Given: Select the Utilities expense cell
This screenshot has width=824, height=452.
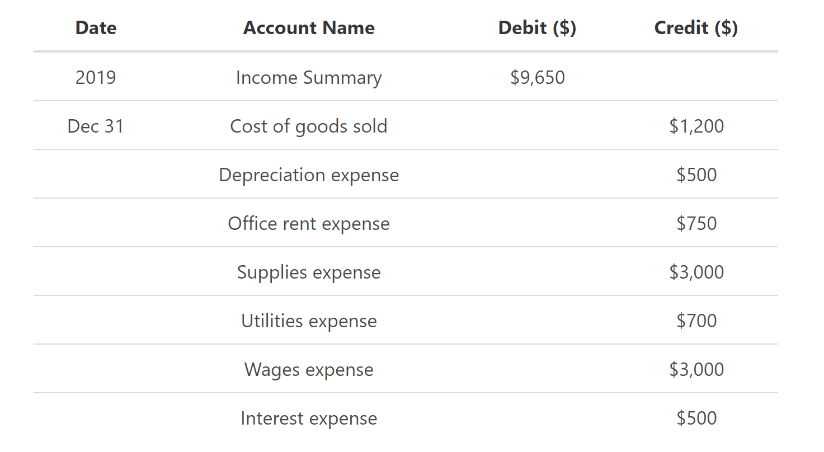Looking at the screenshot, I should pos(309,321).
